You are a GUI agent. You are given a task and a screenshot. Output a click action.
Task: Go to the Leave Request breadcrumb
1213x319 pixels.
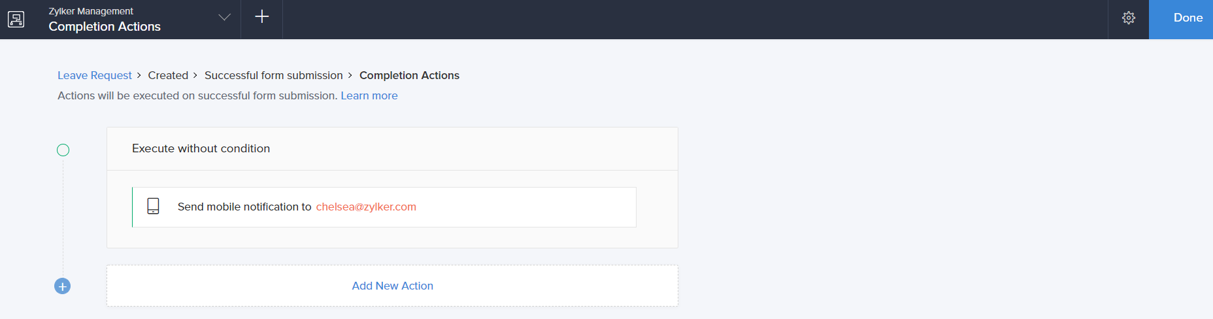[94, 76]
